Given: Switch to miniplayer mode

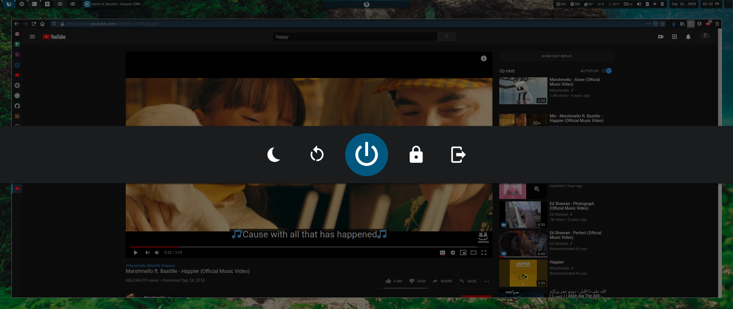Looking at the screenshot, I should point(463,253).
